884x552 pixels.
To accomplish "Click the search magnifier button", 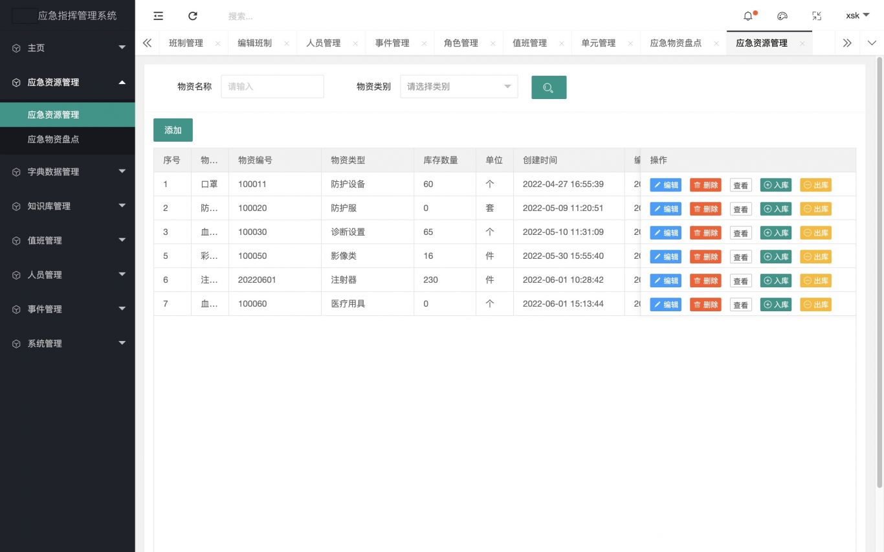I will point(549,87).
